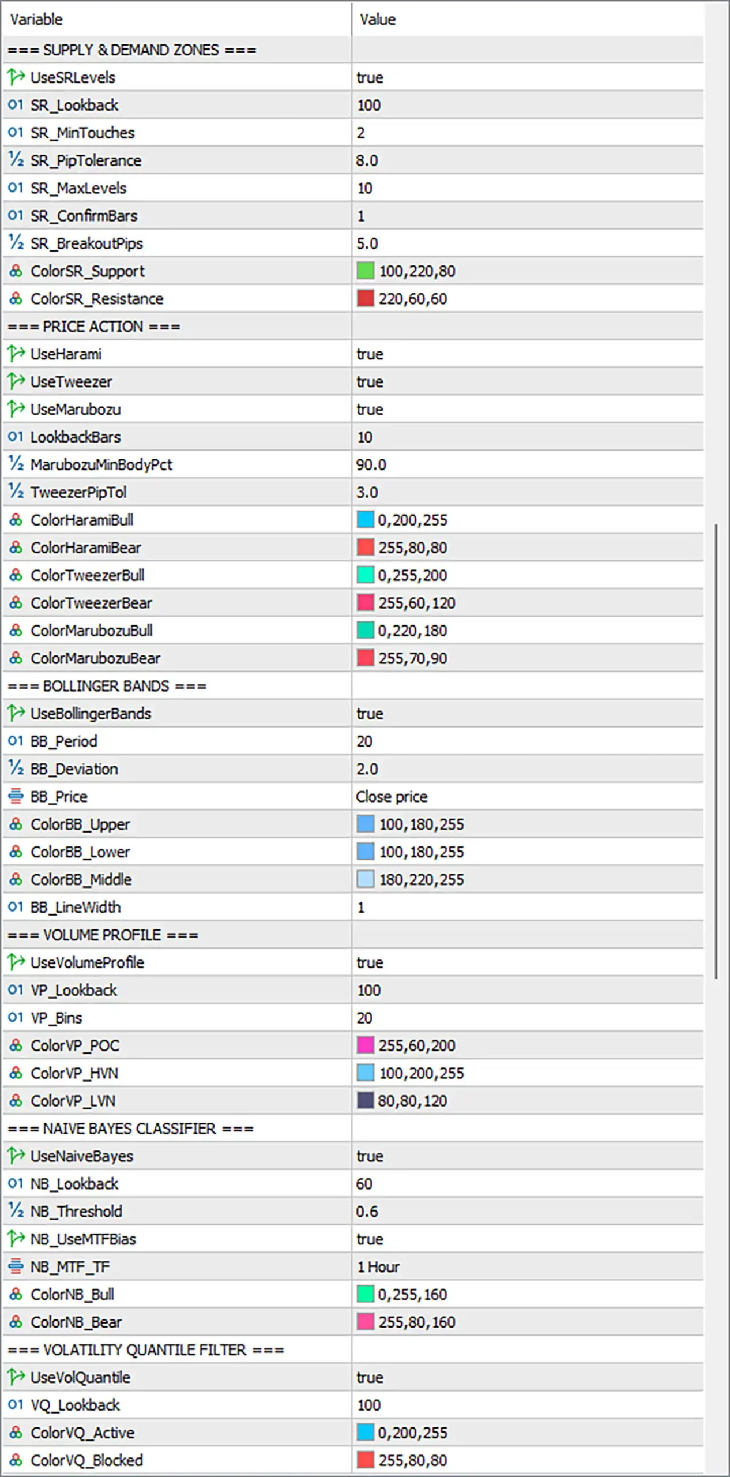Image resolution: width=730 pixels, height=1477 pixels.
Task: Click the integer icon beside BB_Period
Action: (16, 741)
